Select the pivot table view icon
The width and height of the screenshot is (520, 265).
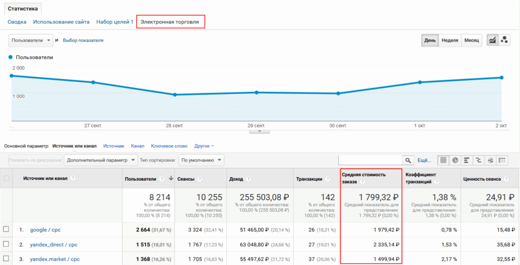(503, 160)
